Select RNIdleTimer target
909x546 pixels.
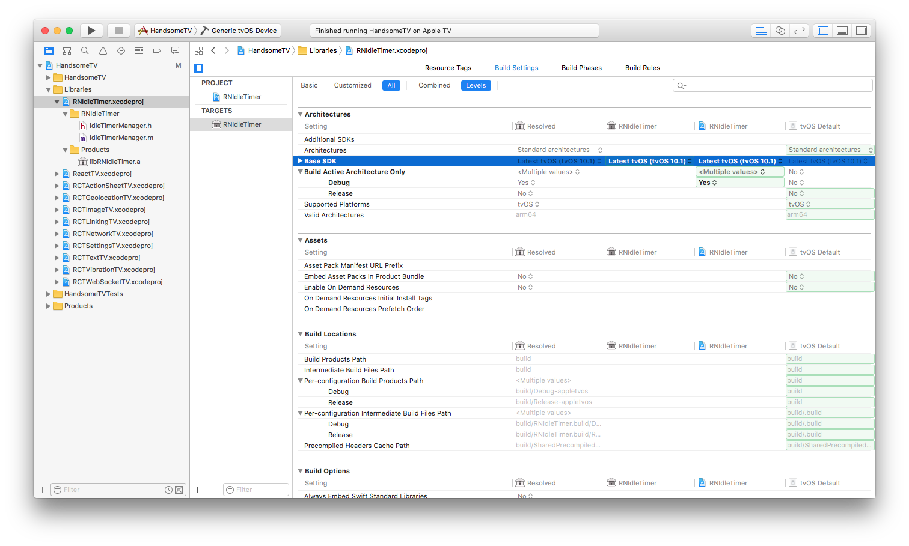coord(241,124)
